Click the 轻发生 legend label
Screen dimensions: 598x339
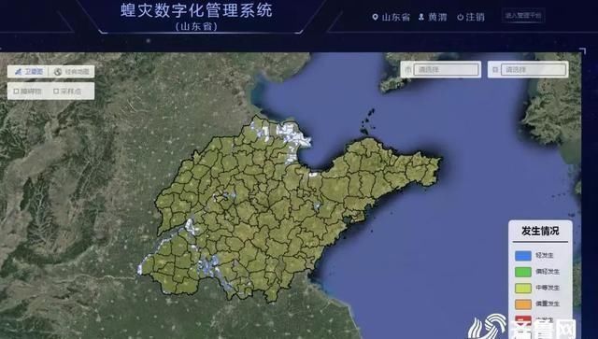544,256
